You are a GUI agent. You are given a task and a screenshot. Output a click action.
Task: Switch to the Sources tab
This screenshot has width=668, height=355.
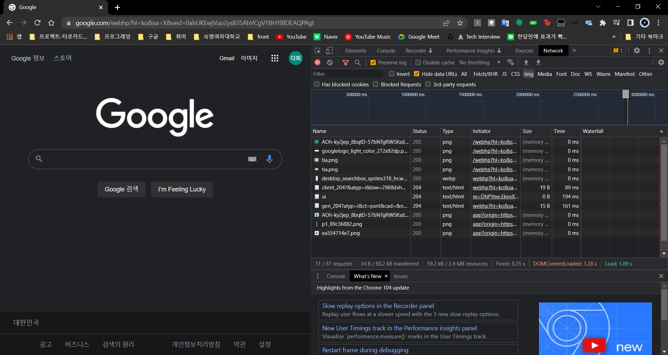pyautogui.click(x=524, y=51)
